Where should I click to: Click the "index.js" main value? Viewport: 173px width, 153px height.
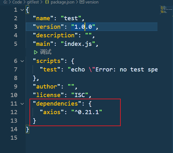pyautogui.click(x=78, y=44)
